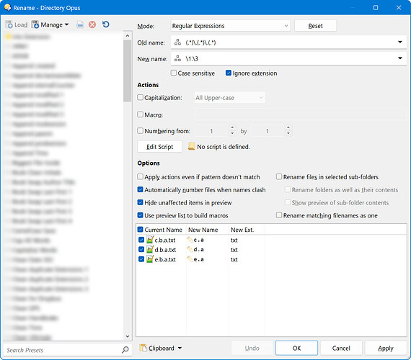Viewport: 411px width, 360px height.
Task: Open the Mode dropdown set to Regular Expressions
Action: [x=231, y=26]
